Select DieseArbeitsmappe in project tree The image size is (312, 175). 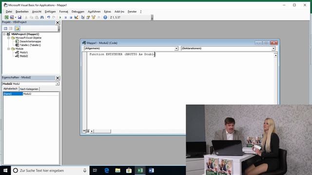tap(30, 41)
